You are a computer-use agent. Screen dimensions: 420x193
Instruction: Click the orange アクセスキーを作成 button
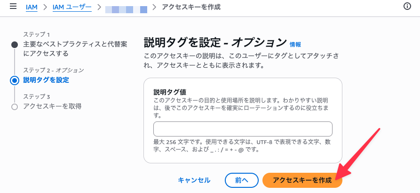pyautogui.click(x=302, y=180)
